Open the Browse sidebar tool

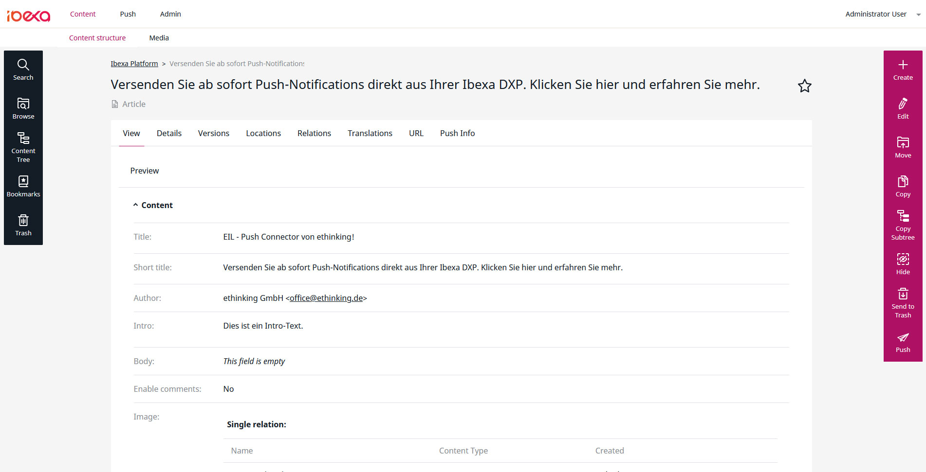pyautogui.click(x=23, y=109)
